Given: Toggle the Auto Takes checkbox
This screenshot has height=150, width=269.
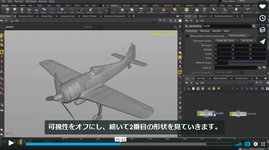Looking at the screenshot, I should [220, 1].
